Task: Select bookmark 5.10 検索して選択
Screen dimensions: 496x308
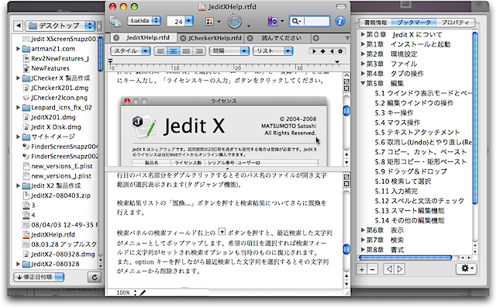Action: click(x=403, y=182)
